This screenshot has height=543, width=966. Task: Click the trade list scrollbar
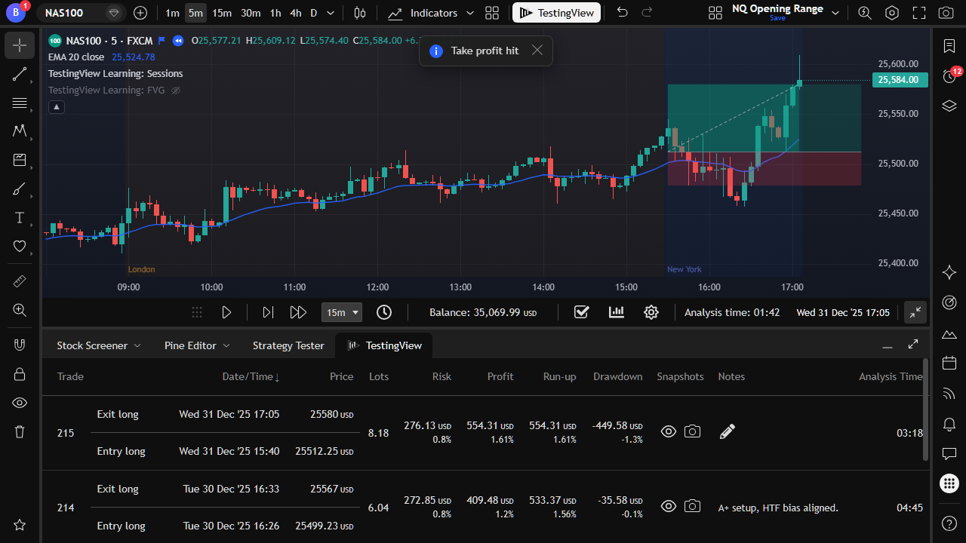[x=926, y=410]
